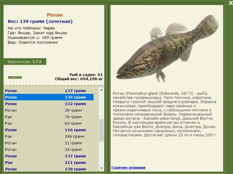Click the scroll up arrow in fish list

tap(102, 90)
